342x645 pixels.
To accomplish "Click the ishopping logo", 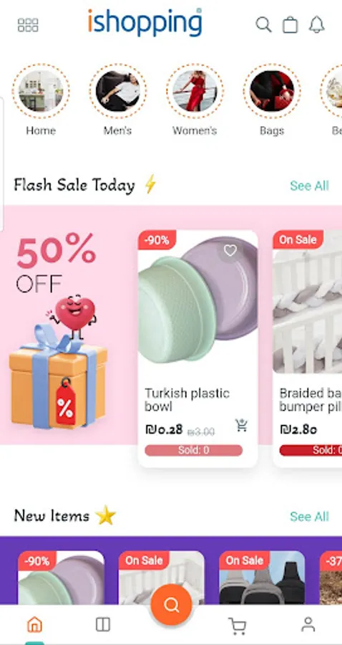I will click(145, 23).
